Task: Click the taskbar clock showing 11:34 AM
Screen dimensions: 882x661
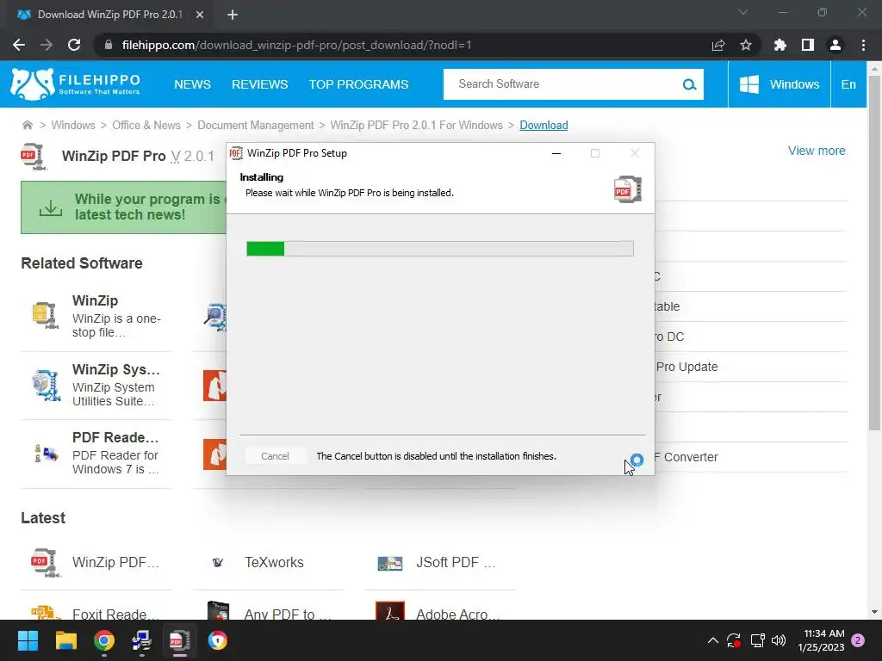Action: [821, 640]
